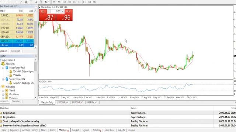
Task: Open the Symbols tab in Market Watch
Action: tap(4, 51)
